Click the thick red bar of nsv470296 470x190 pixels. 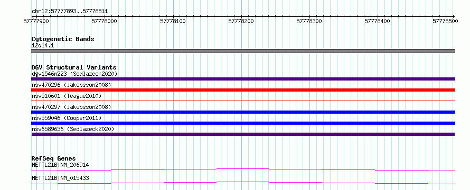coord(243,90)
